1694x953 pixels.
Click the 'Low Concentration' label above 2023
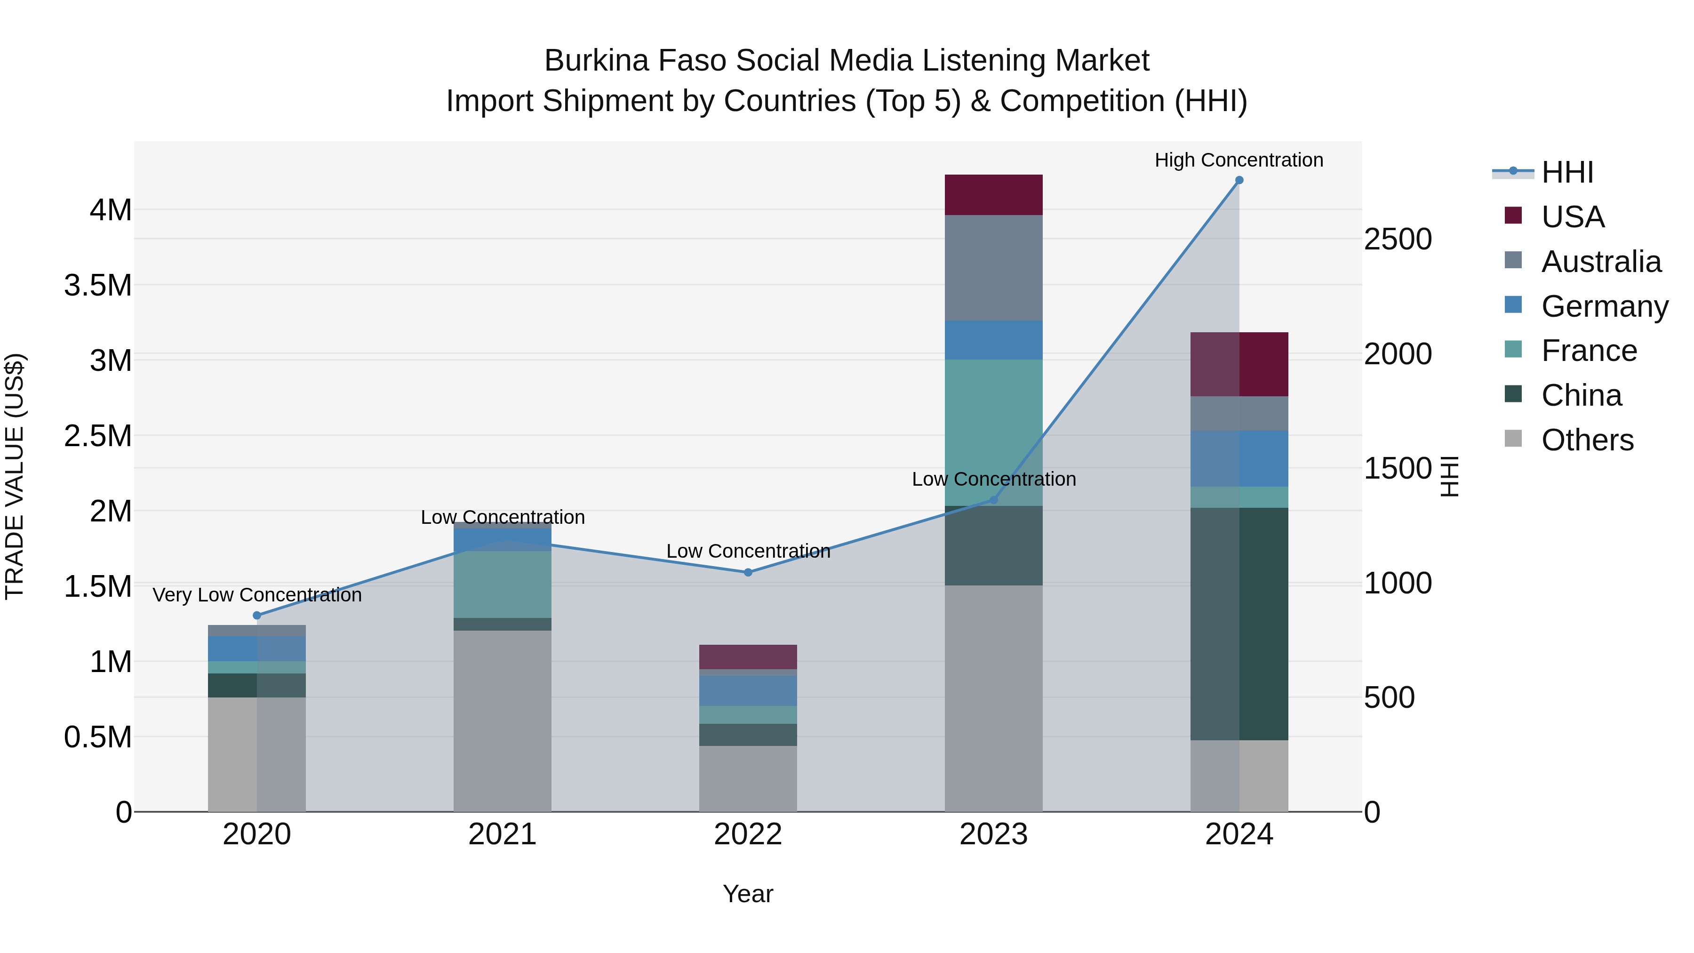click(994, 480)
